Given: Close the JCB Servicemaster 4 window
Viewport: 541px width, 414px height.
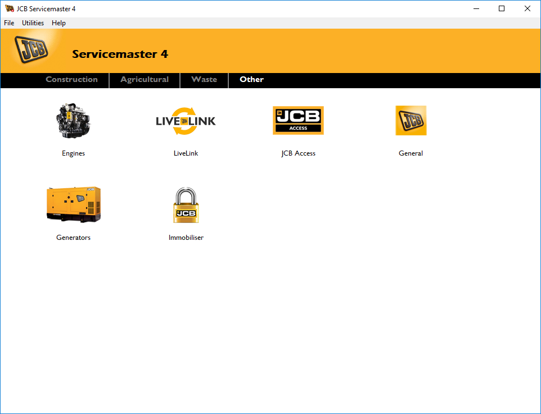Looking at the screenshot, I should (x=527, y=8).
